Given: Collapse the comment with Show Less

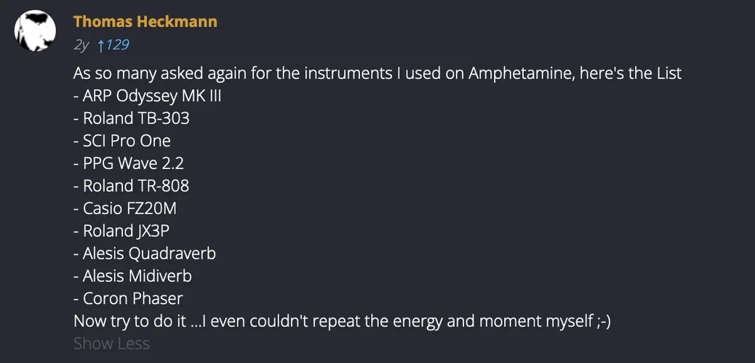Looking at the screenshot, I should click(x=111, y=343).
